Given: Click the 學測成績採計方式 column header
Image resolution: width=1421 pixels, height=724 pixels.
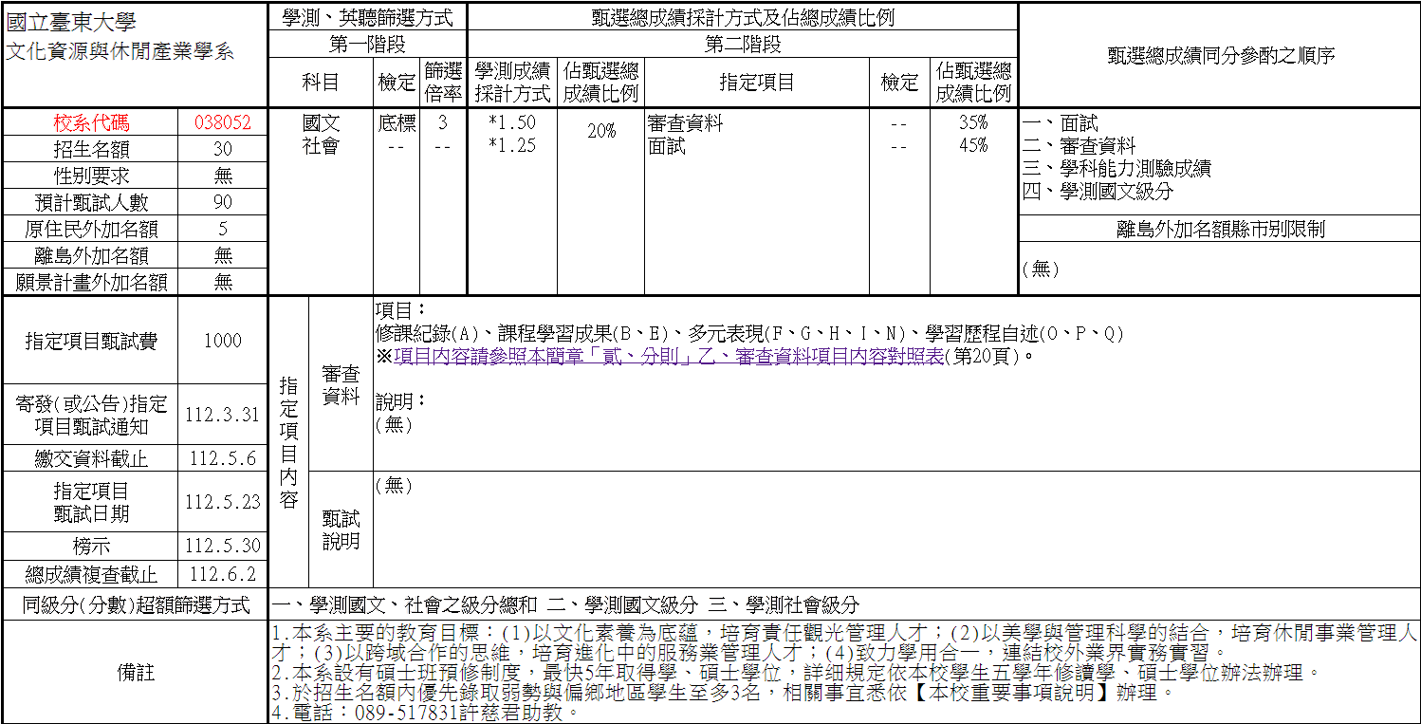Looking at the screenshot, I should [512, 83].
